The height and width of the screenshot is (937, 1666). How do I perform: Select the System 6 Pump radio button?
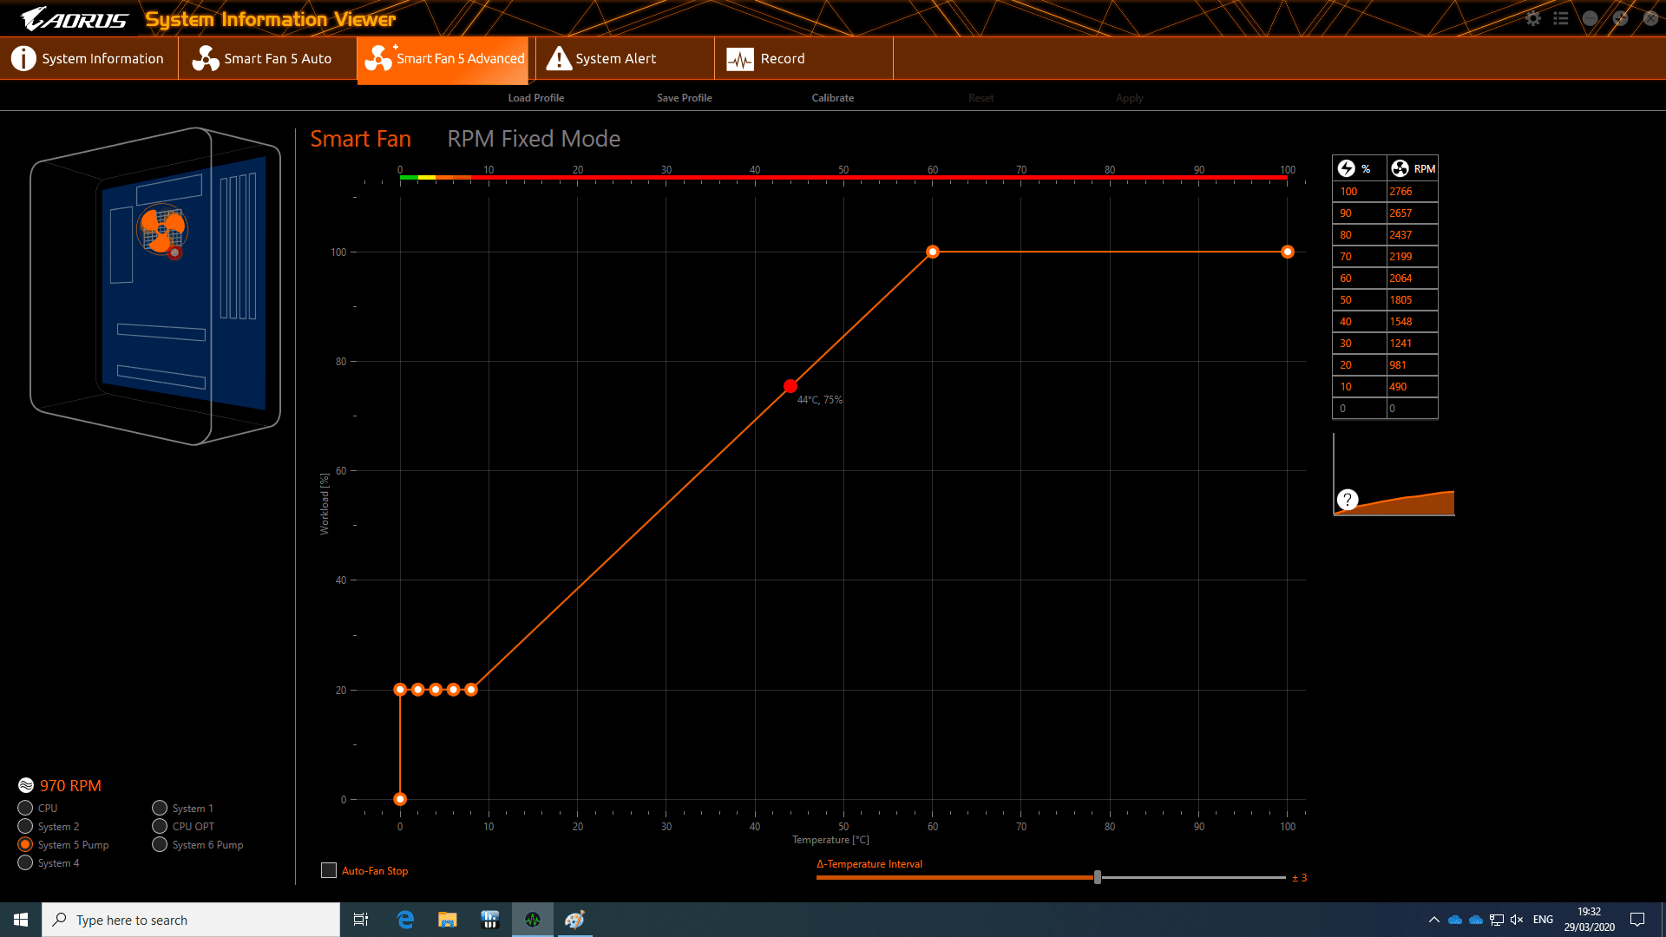point(160,844)
